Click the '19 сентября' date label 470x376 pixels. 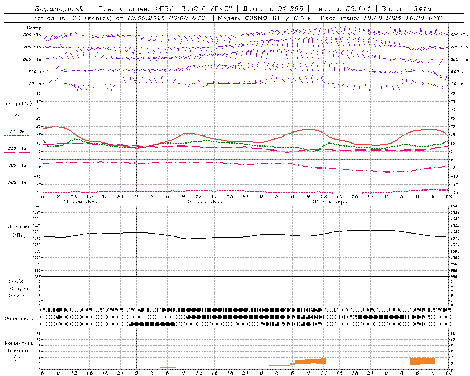coord(80,202)
